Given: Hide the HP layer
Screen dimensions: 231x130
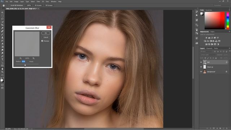Looking at the screenshot, I should coord(201,62).
